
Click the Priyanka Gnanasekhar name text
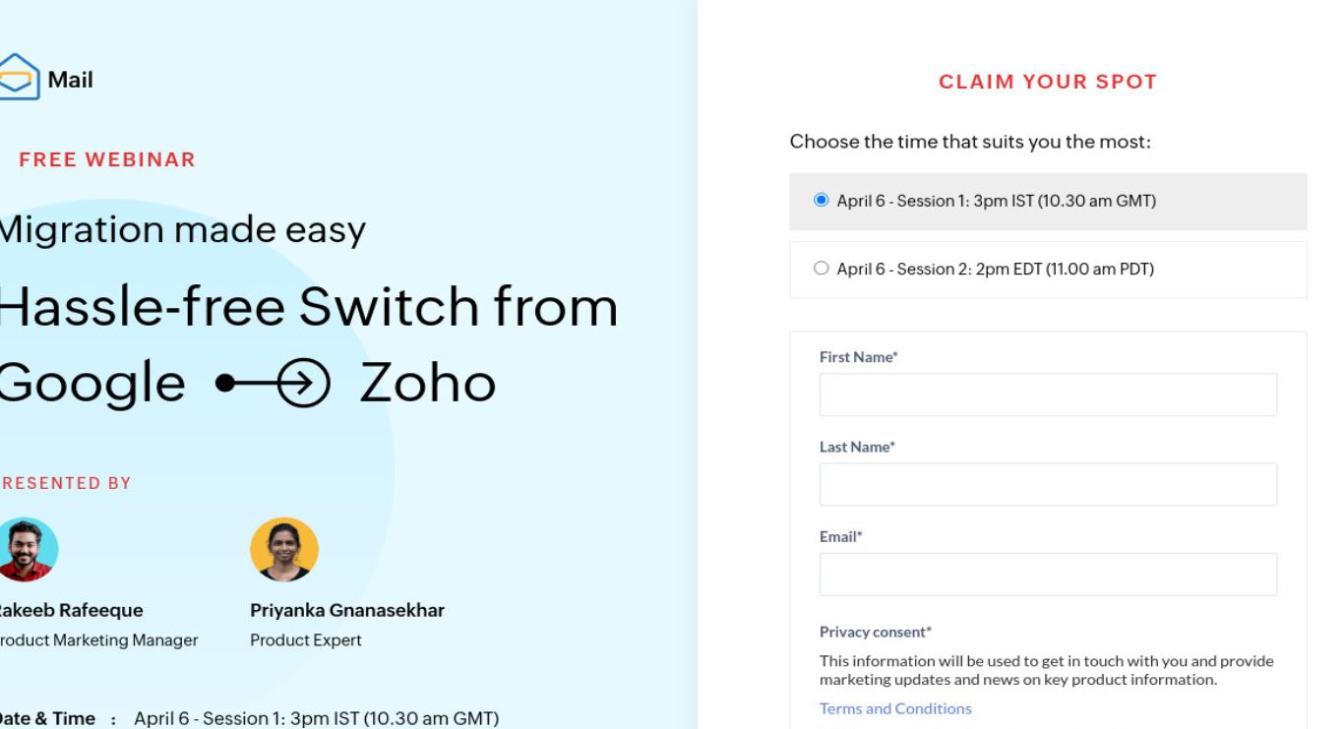point(347,610)
